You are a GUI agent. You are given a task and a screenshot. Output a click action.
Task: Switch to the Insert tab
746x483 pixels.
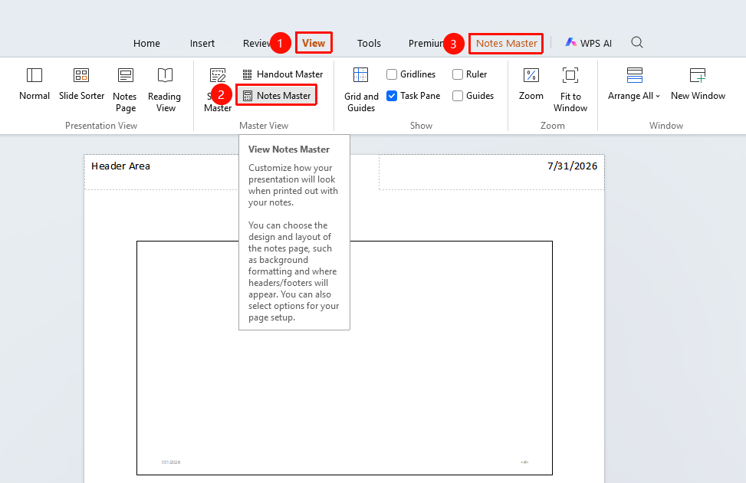(x=202, y=43)
